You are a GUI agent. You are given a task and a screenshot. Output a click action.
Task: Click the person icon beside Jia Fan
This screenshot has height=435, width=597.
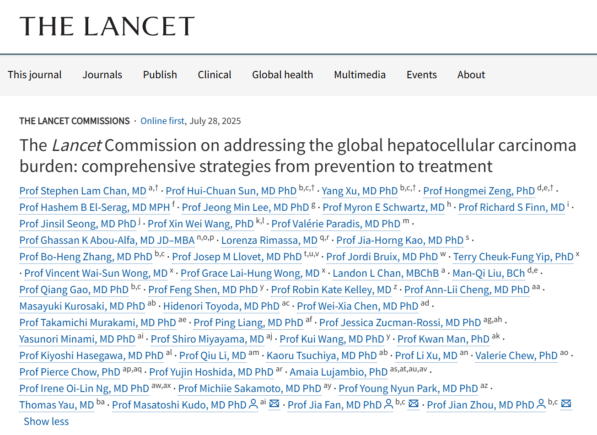tap(388, 404)
